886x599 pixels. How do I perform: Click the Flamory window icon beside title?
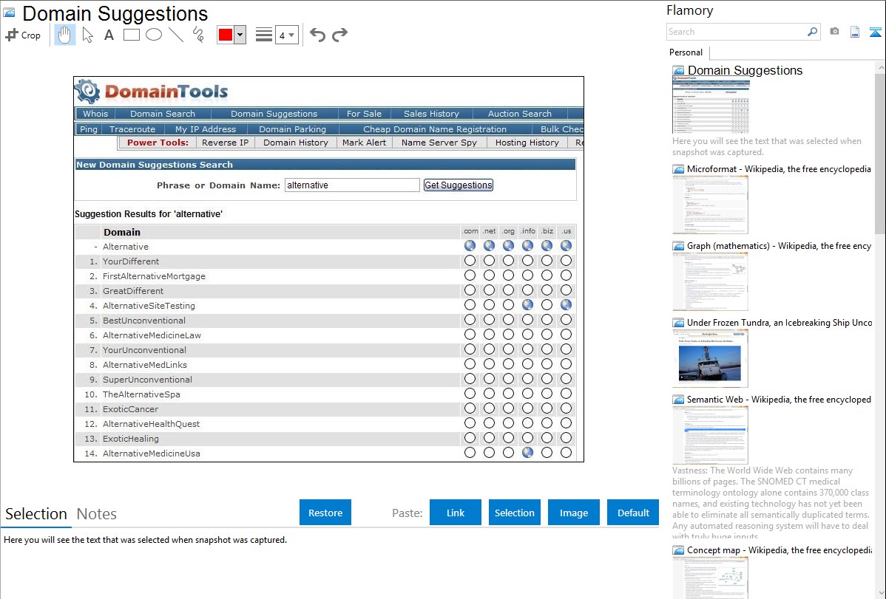[x=9, y=13]
